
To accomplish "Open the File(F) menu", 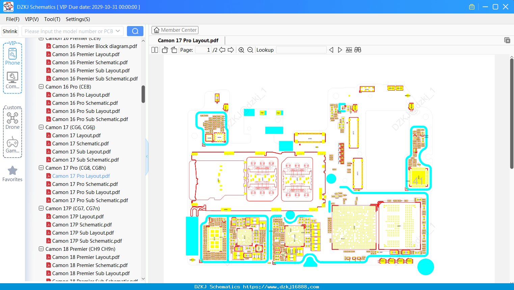I will coord(13,19).
